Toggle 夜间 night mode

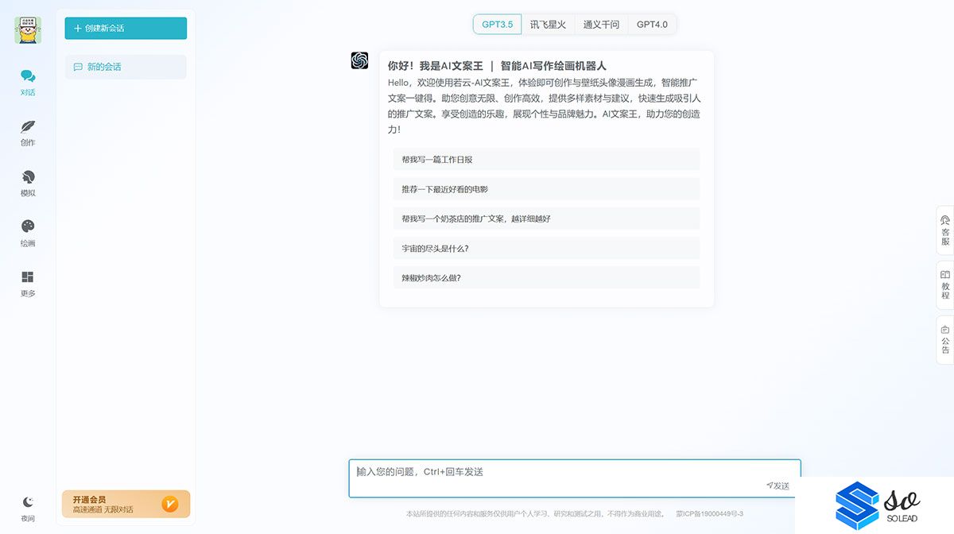tap(28, 509)
